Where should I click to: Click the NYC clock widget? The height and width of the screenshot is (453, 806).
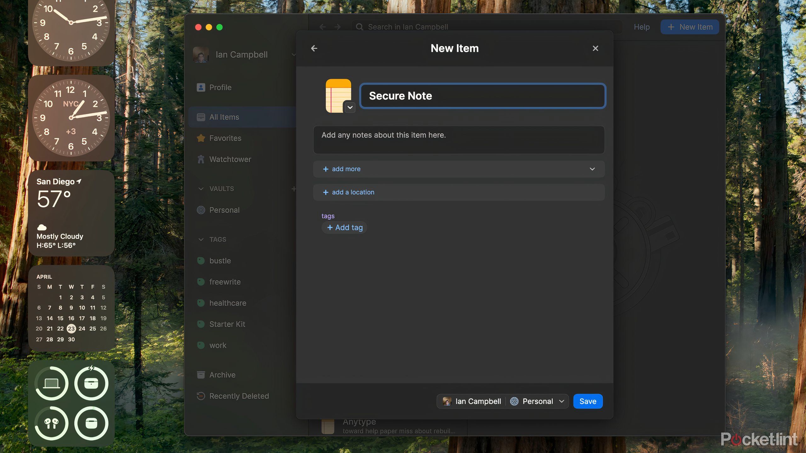(71, 118)
